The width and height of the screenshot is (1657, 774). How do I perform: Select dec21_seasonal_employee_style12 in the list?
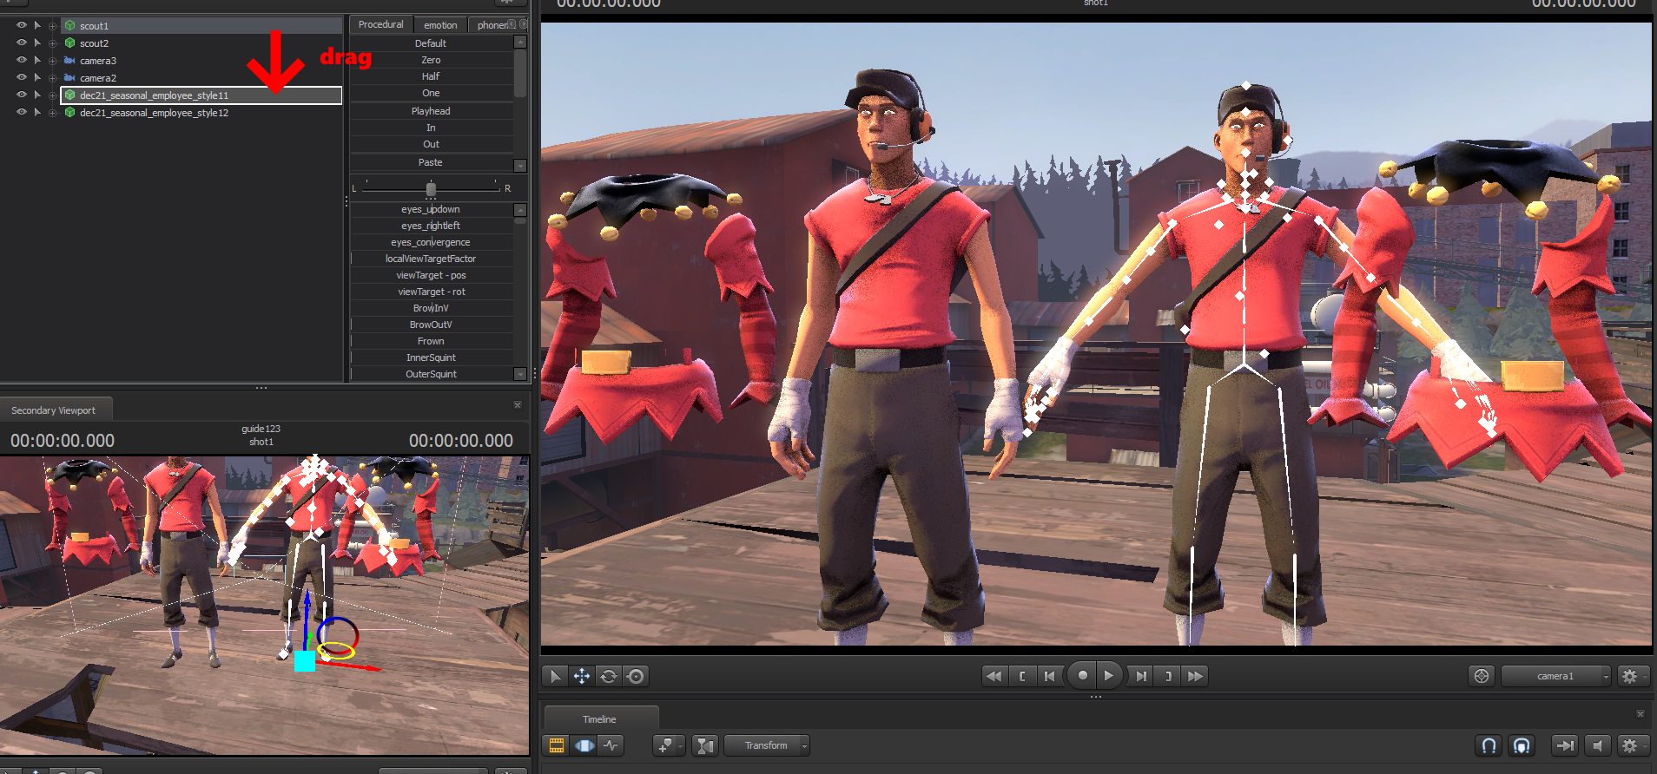201,113
